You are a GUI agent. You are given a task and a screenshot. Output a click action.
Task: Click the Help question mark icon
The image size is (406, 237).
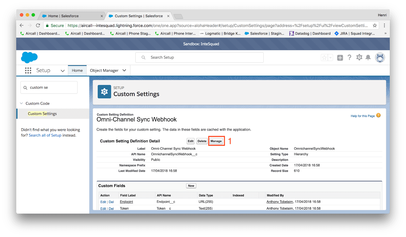[349, 57]
